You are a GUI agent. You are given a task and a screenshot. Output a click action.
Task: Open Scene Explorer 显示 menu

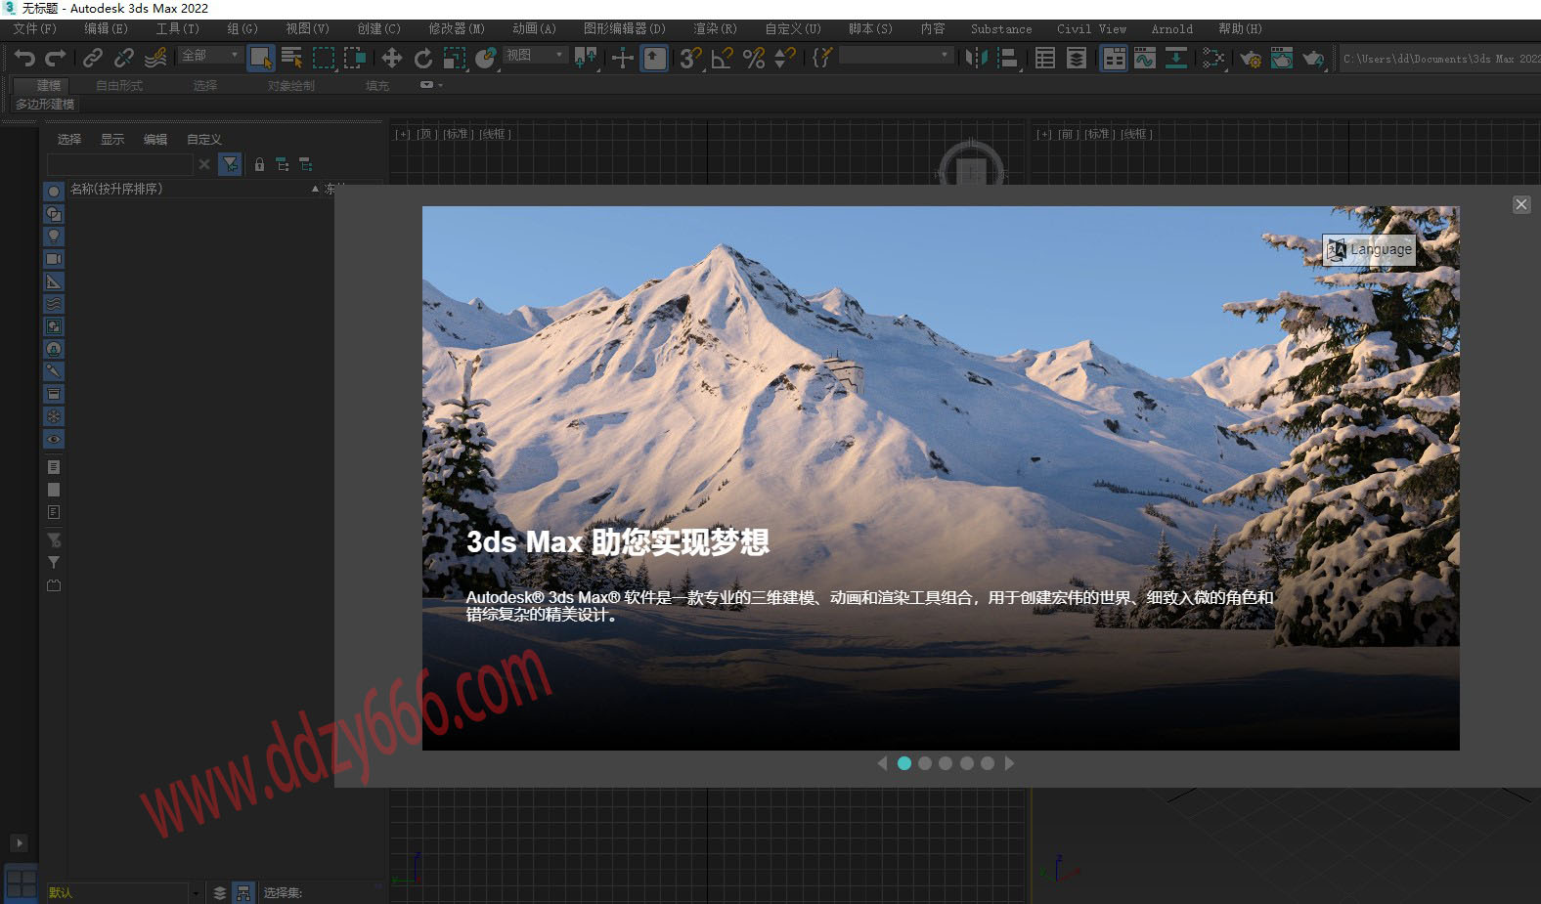(x=112, y=140)
